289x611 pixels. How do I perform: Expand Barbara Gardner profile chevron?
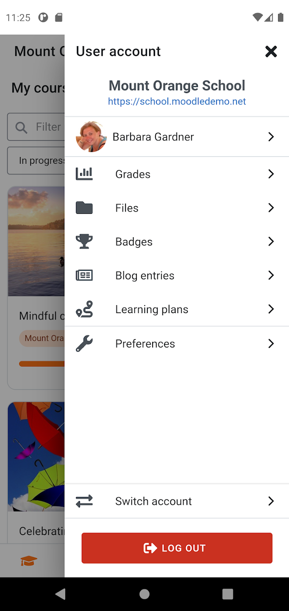click(x=271, y=137)
